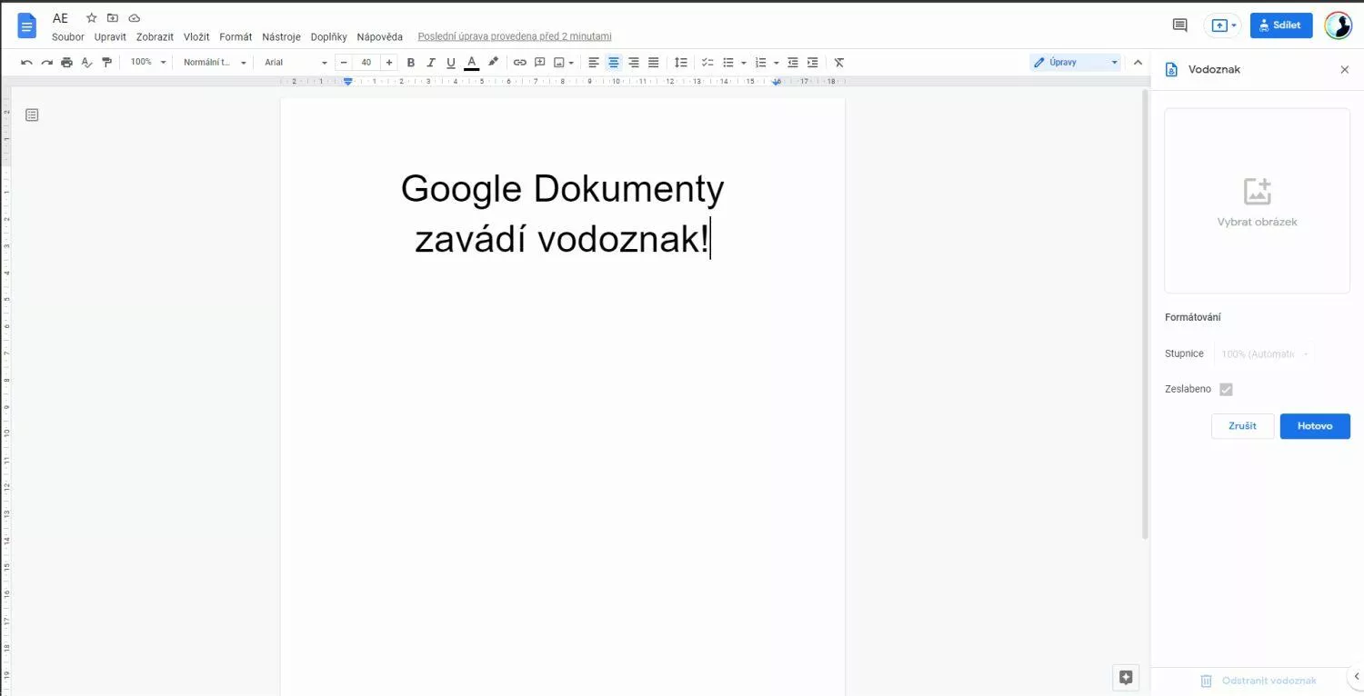Cancel watermark with Zrušit
Screen dimensions: 1364x696
point(1242,426)
